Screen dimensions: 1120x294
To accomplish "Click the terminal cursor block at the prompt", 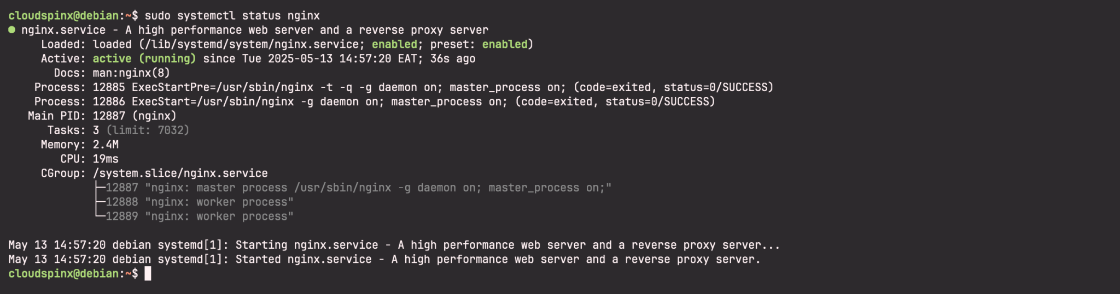I will point(148,274).
